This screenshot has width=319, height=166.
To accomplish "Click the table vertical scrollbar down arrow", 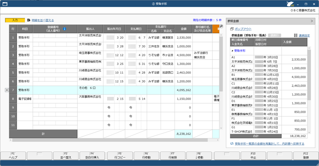I will (x=221, y=128).
